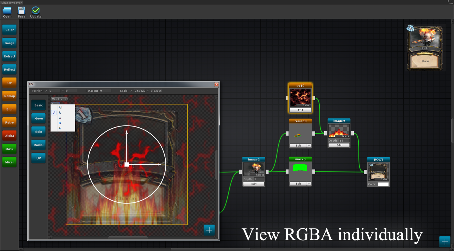The height and width of the screenshot is (251, 454).
Task: Click Rotation input field
Action: 105,91
